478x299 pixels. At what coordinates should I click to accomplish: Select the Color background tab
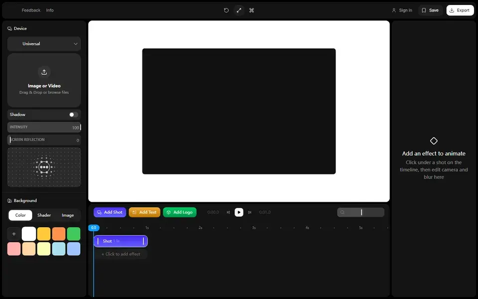point(20,215)
